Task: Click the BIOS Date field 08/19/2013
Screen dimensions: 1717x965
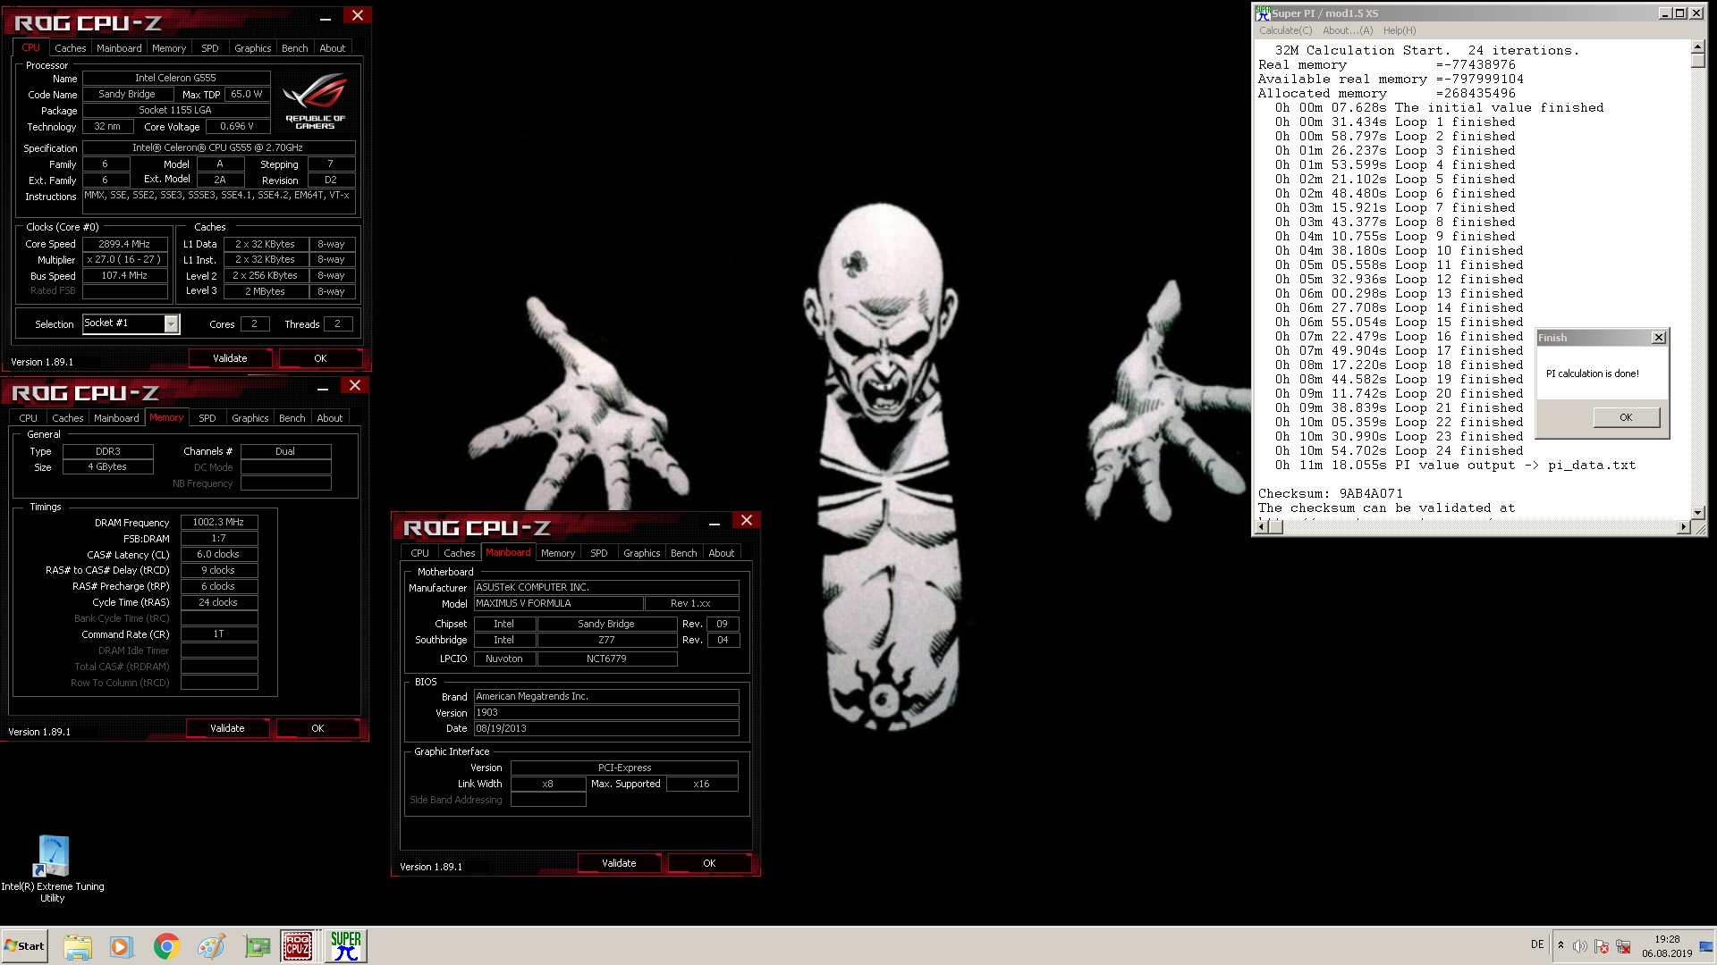Action: click(606, 728)
